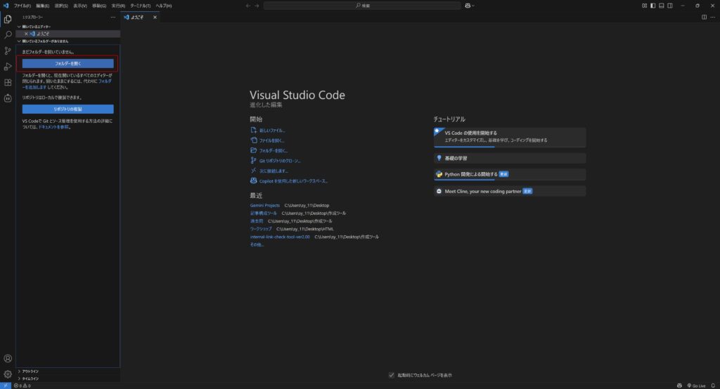720x389 pixels.
Task: Collapse the 開いているエディター section
Action: (20, 27)
